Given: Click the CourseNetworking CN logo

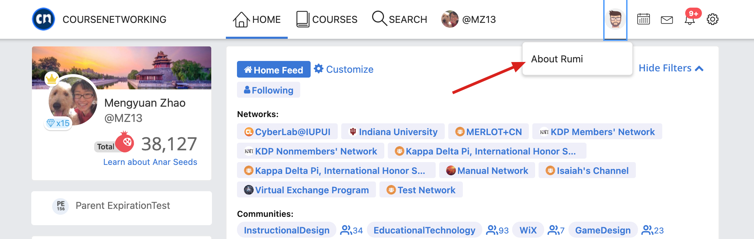Looking at the screenshot, I should pos(43,19).
